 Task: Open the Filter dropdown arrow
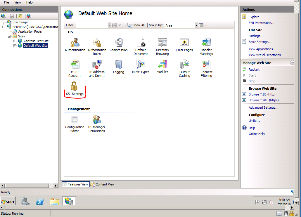pos(109,25)
